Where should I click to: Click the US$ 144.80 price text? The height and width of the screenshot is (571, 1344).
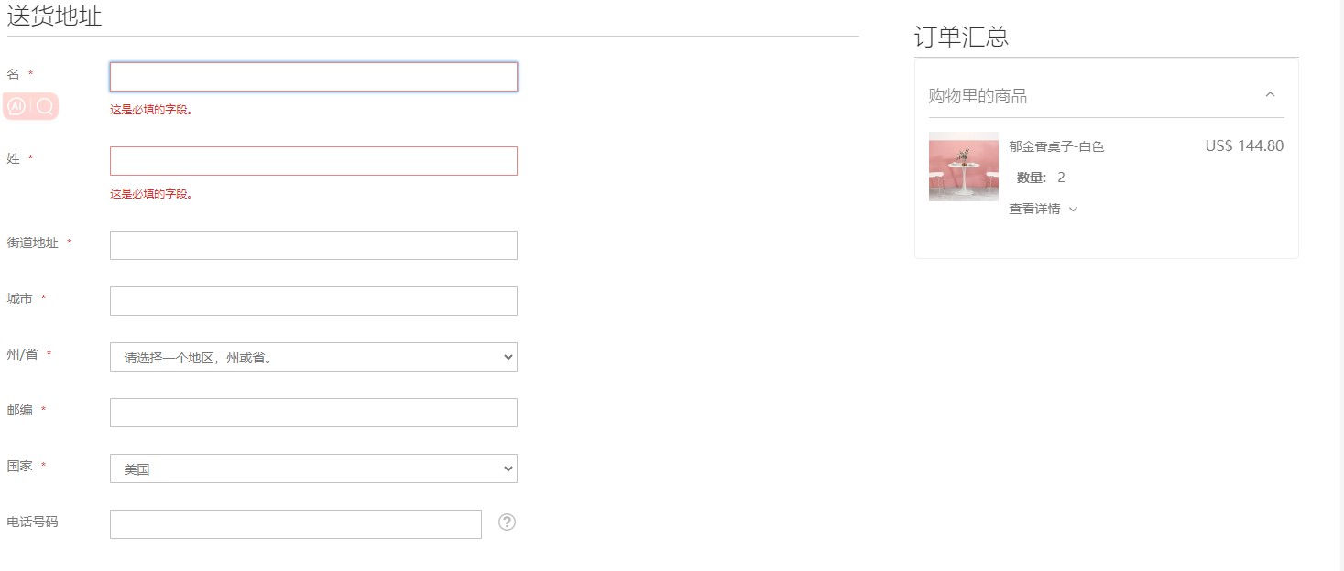click(x=1244, y=145)
